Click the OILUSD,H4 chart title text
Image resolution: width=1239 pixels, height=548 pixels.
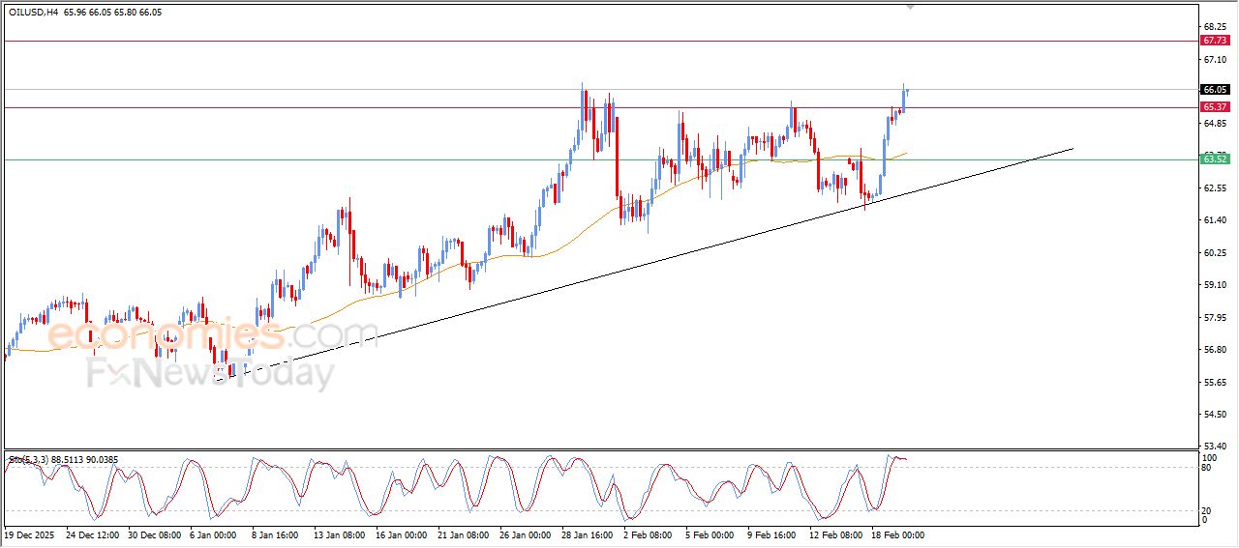pos(34,13)
